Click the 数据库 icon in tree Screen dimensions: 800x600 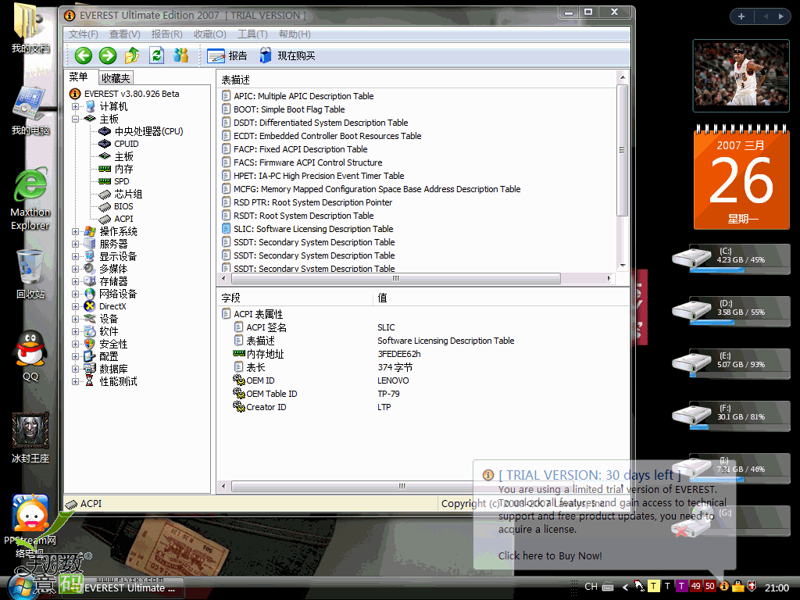coord(90,369)
